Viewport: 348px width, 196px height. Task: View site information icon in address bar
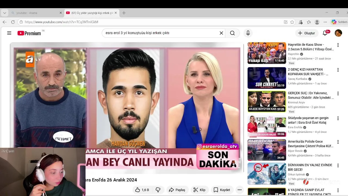tap(21, 22)
